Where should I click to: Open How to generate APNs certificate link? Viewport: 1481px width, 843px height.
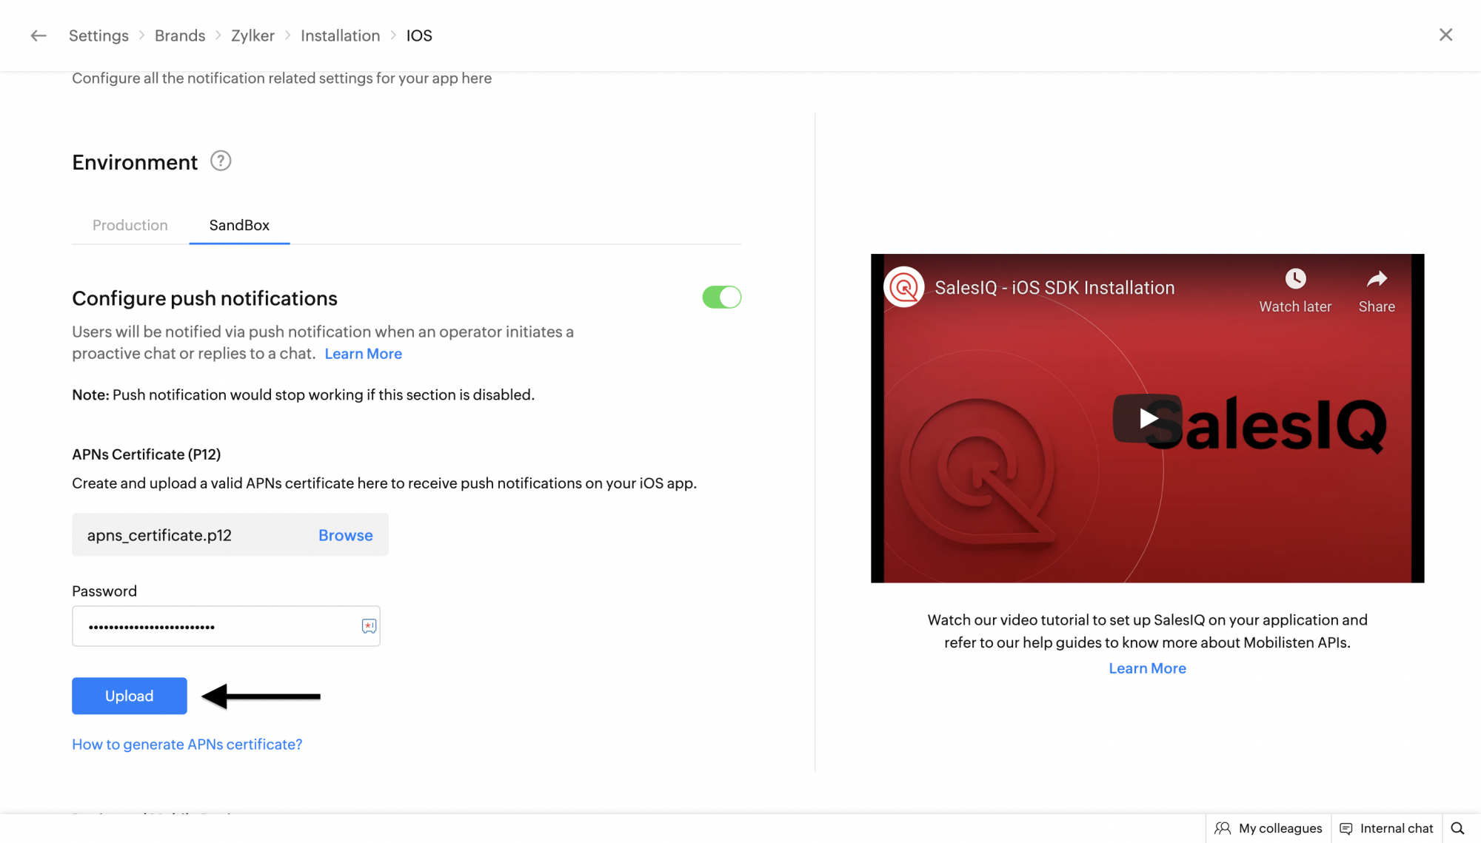click(187, 744)
